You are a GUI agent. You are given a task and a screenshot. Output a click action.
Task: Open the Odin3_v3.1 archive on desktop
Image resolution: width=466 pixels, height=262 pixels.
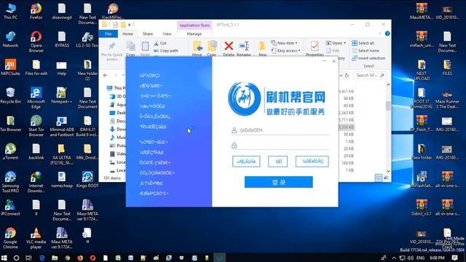pos(422,207)
